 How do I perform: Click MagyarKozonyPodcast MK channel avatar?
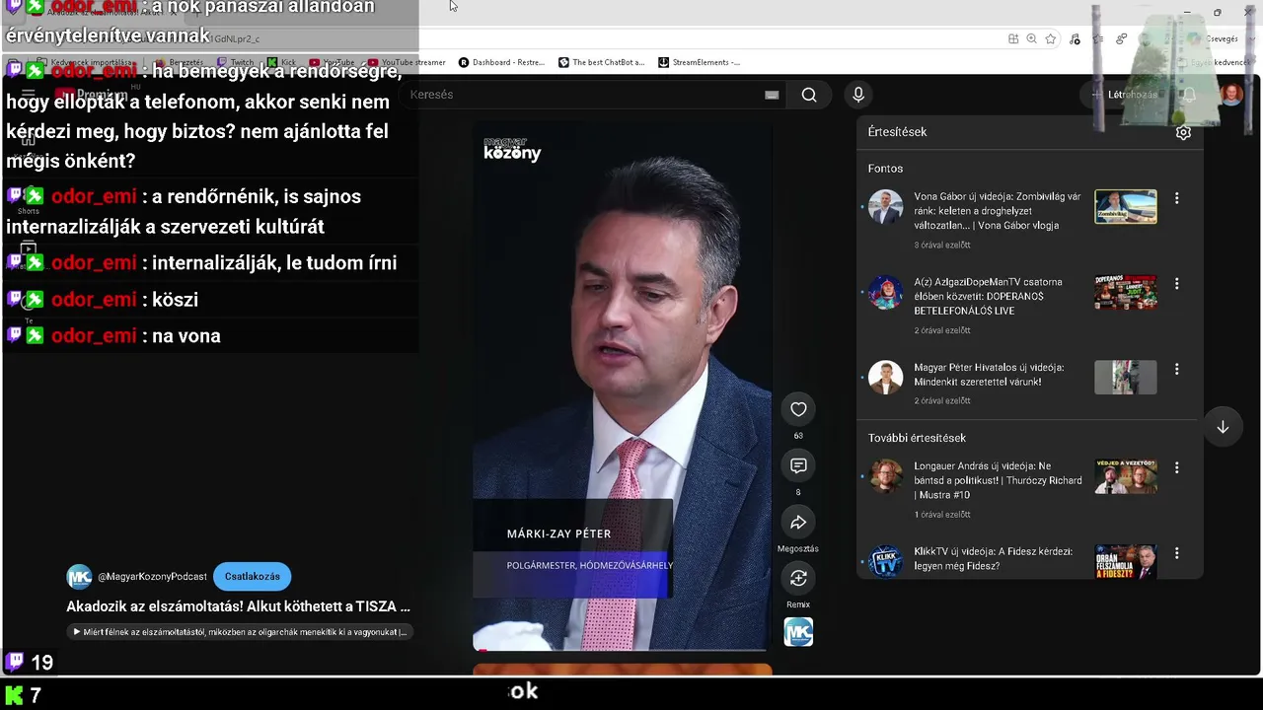pos(79,577)
